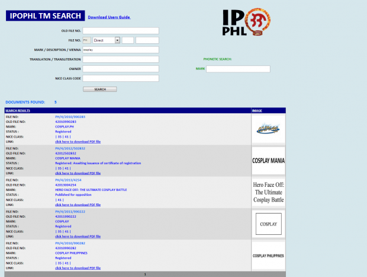Screen dimensions: 367x277
Task: Select the Nice Class Code field
Action: [121, 78]
